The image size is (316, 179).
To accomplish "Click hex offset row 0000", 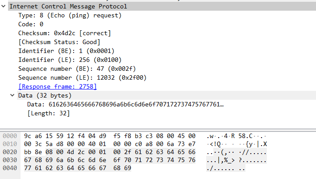I will tap(10, 136).
